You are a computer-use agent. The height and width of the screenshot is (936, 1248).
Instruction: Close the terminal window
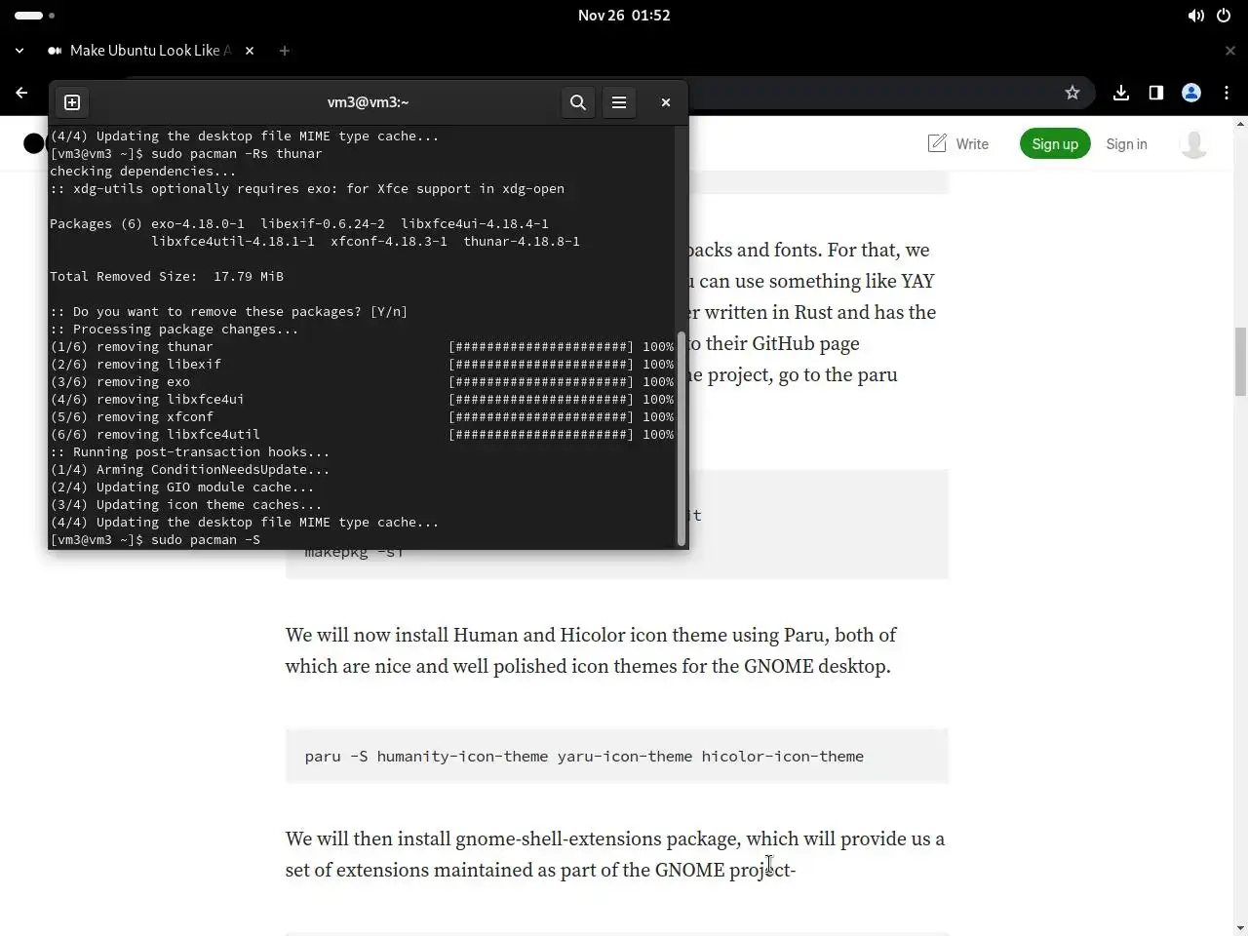(666, 102)
